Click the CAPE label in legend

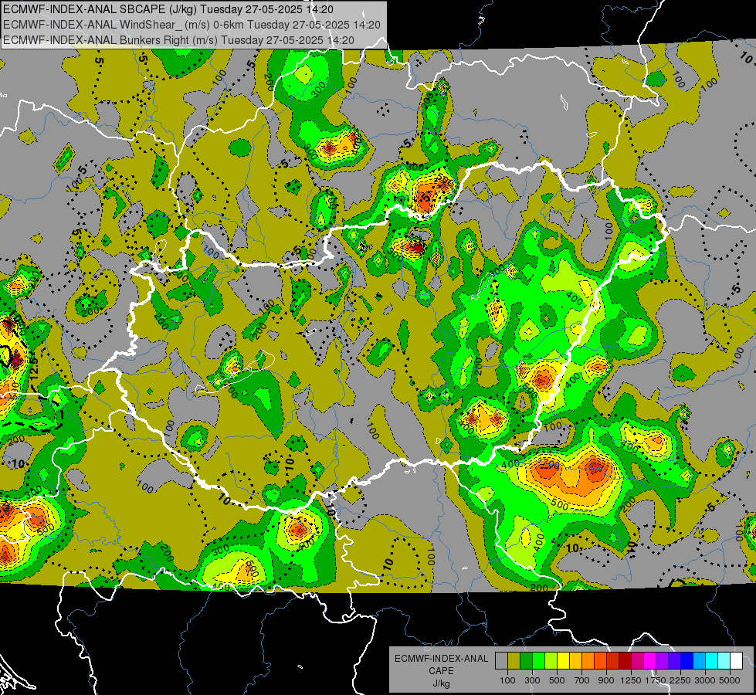coord(441,670)
